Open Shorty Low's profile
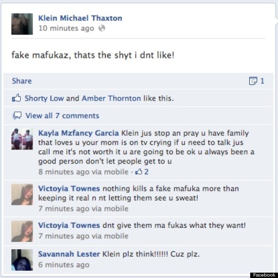278x278 pixels. click(x=44, y=98)
